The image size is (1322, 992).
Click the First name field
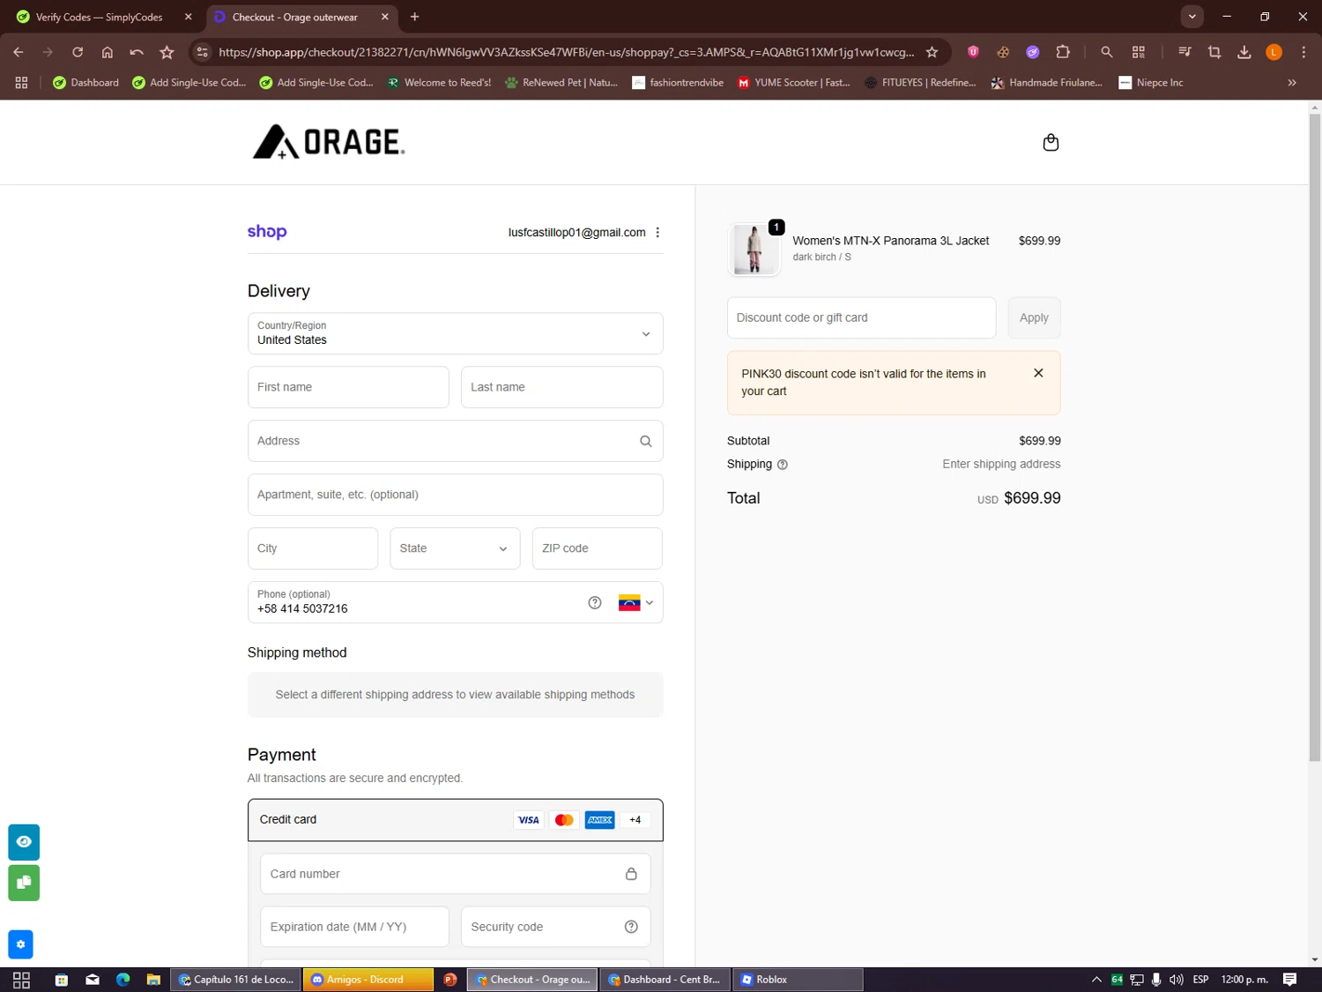348,387
